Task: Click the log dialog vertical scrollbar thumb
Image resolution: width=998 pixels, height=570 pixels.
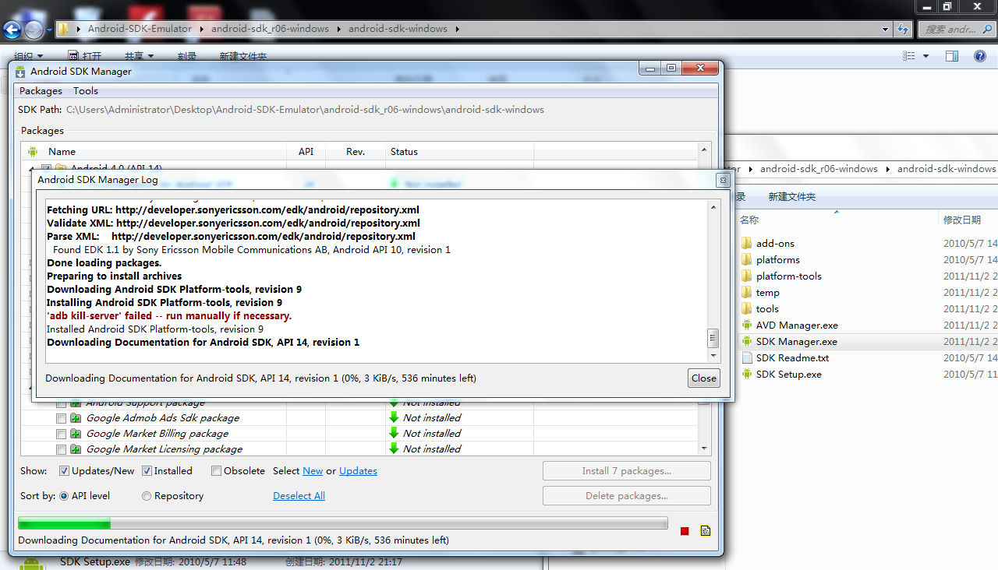Action: (x=712, y=338)
